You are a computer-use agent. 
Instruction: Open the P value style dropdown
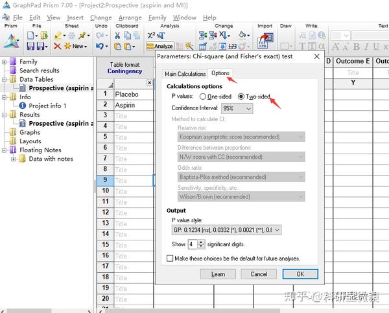[226, 230]
